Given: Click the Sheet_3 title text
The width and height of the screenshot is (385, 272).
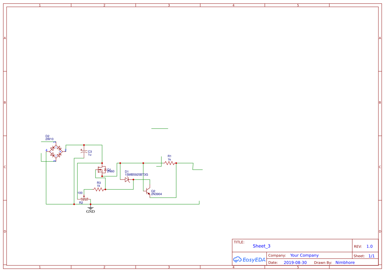Looking at the screenshot, I should click(261, 246).
